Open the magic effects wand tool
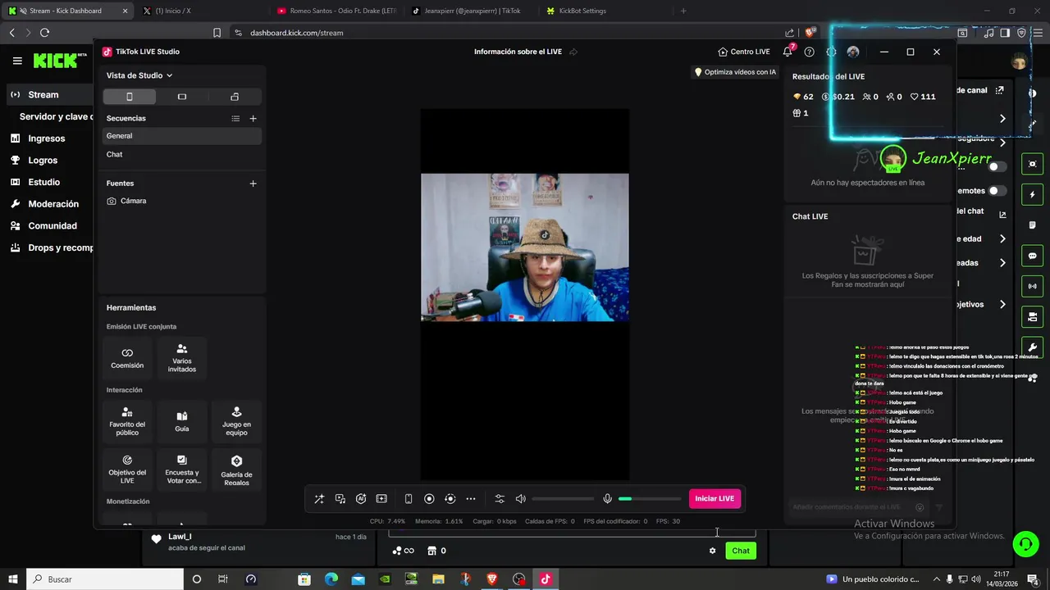Viewport: 1050px width, 590px height. (319, 499)
